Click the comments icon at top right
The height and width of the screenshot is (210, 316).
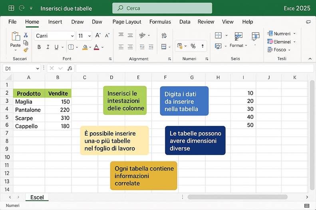[x=308, y=22]
